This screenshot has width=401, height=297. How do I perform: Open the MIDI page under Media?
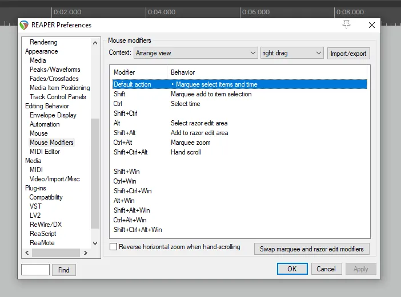pyautogui.click(x=36, y=170)
